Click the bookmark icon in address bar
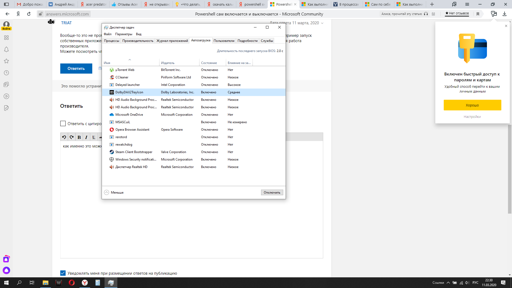The width and height of the screenshot is (512, 288). coord(478,14)
